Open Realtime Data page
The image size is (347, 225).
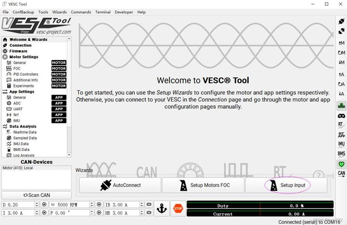34,132
